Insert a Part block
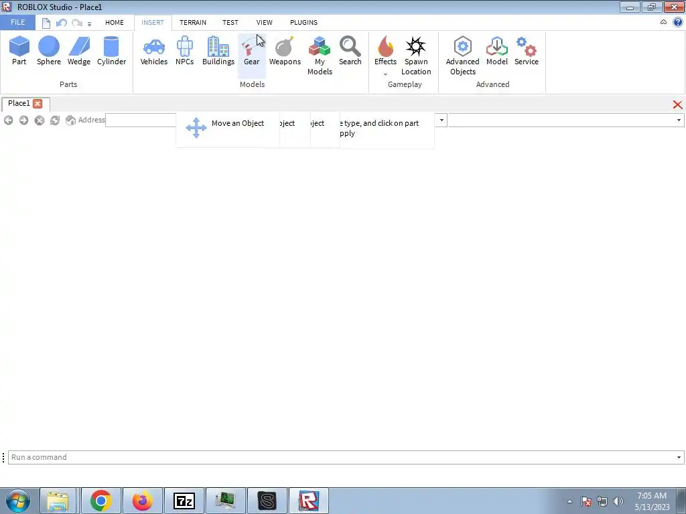The height and width of the screenshot is (514, 686). pos(19,51)
